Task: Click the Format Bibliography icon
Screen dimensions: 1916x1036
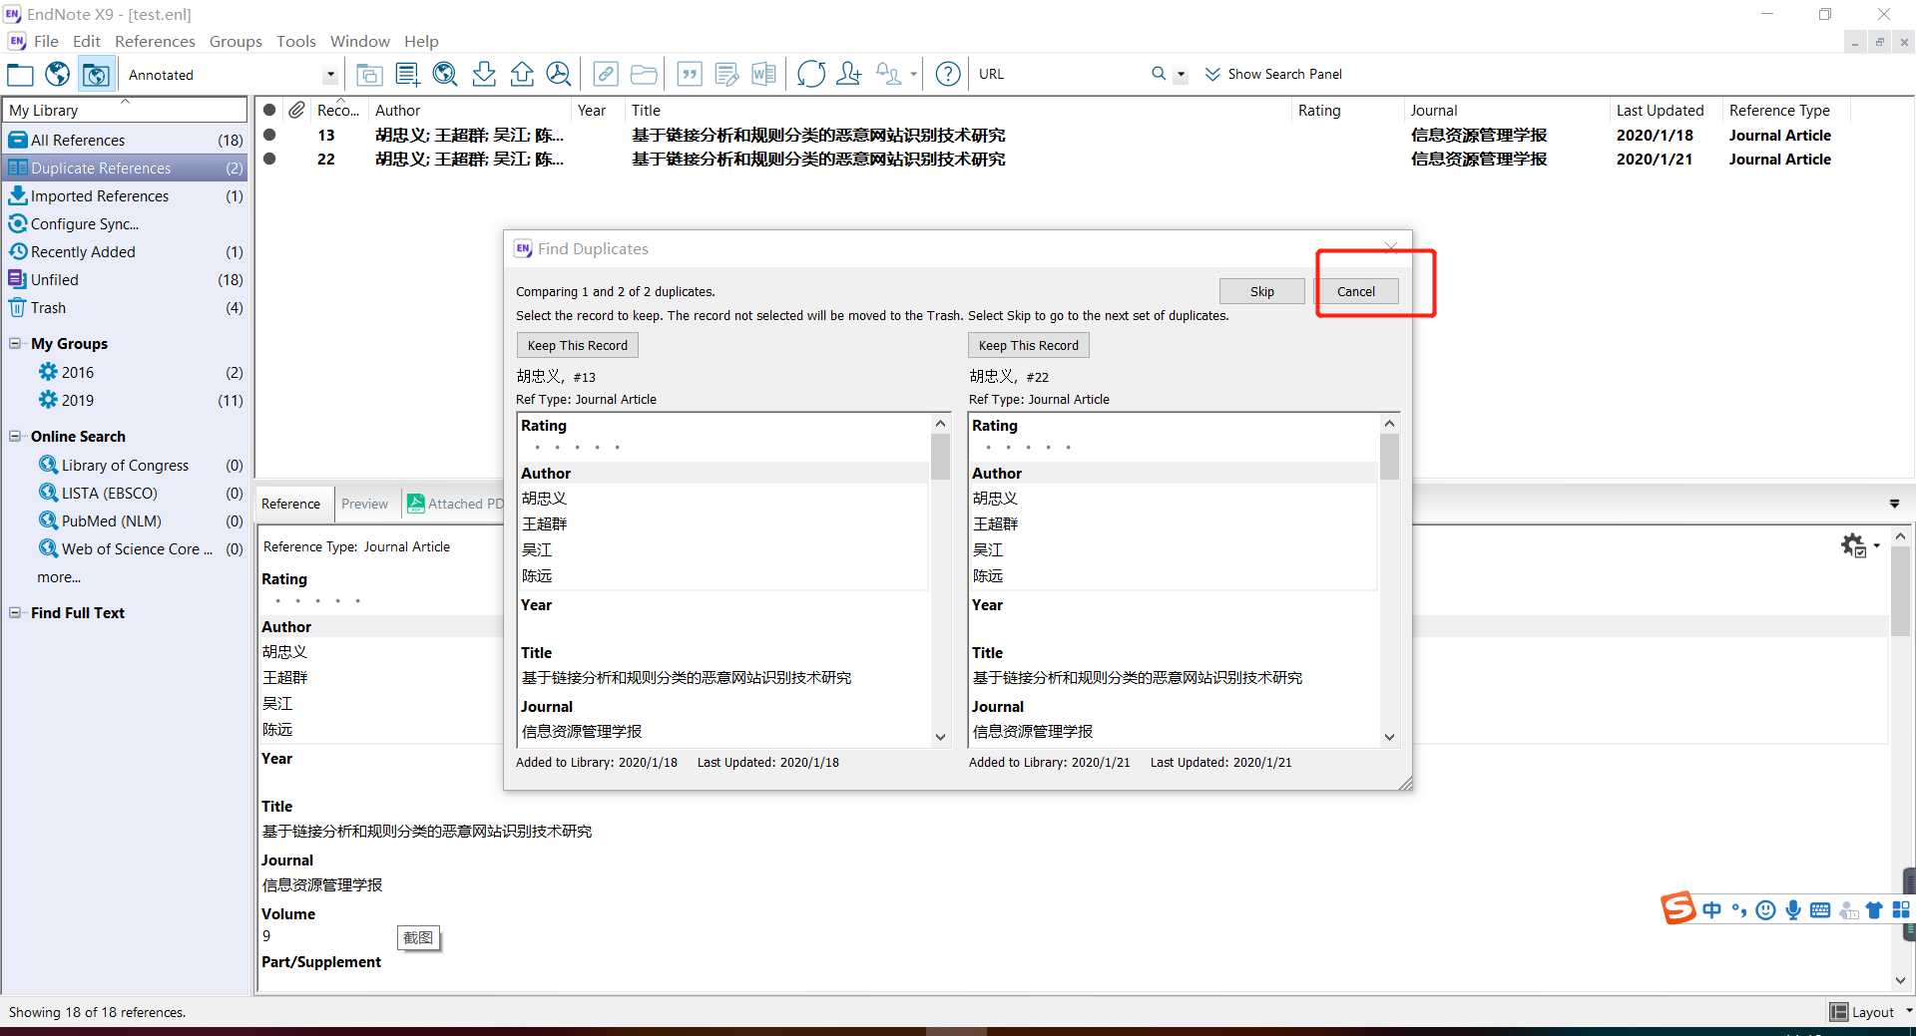Action: tap(727, 75)
